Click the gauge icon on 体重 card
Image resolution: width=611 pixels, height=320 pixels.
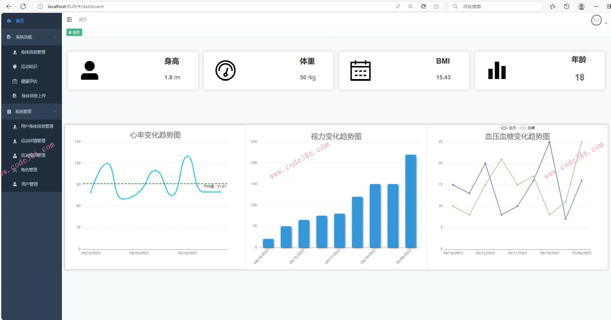point(225,70)
